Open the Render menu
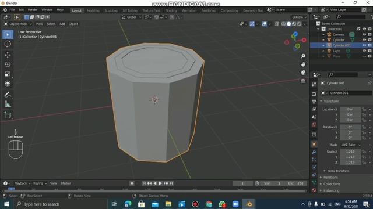Screen dimensions: 373x209 click(33, 10)
